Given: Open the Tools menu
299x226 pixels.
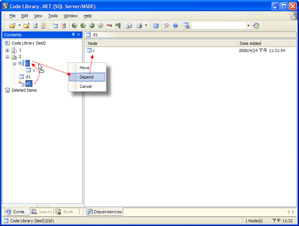Looking at the screenshot, I should click(53, 16).
